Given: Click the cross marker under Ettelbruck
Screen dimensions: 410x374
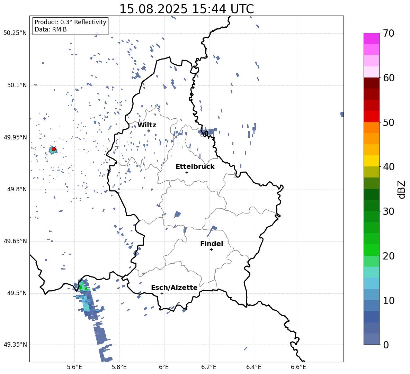Looking at the screenshot, I should (x=187, y=172).
